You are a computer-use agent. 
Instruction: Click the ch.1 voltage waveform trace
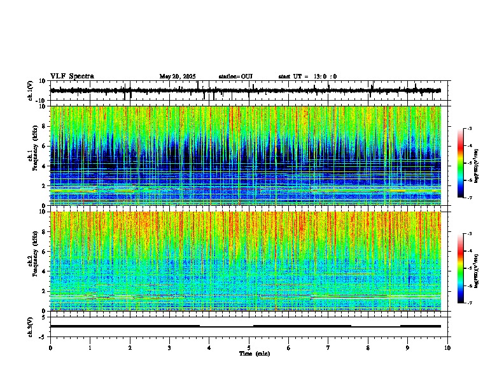246,90
